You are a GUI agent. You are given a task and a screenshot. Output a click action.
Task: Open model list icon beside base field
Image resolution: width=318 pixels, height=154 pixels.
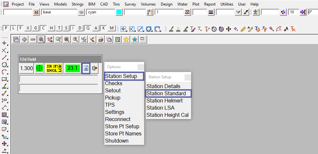point(82,12)
